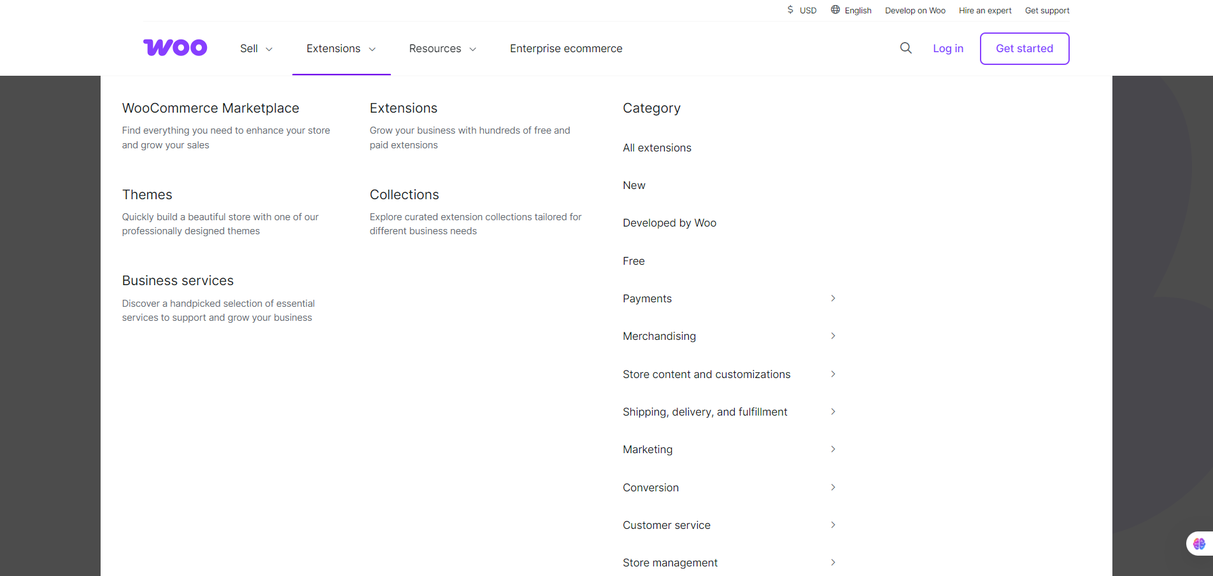
Task: Expand the Store management category chevron
Action: click(x=832, y=562)
